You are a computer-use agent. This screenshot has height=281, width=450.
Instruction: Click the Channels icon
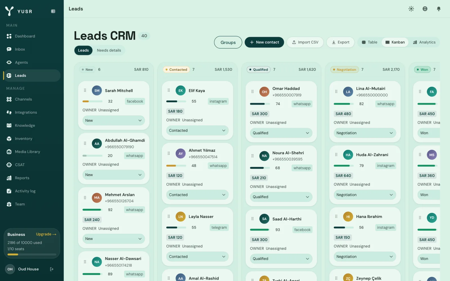tap(9, 99)
